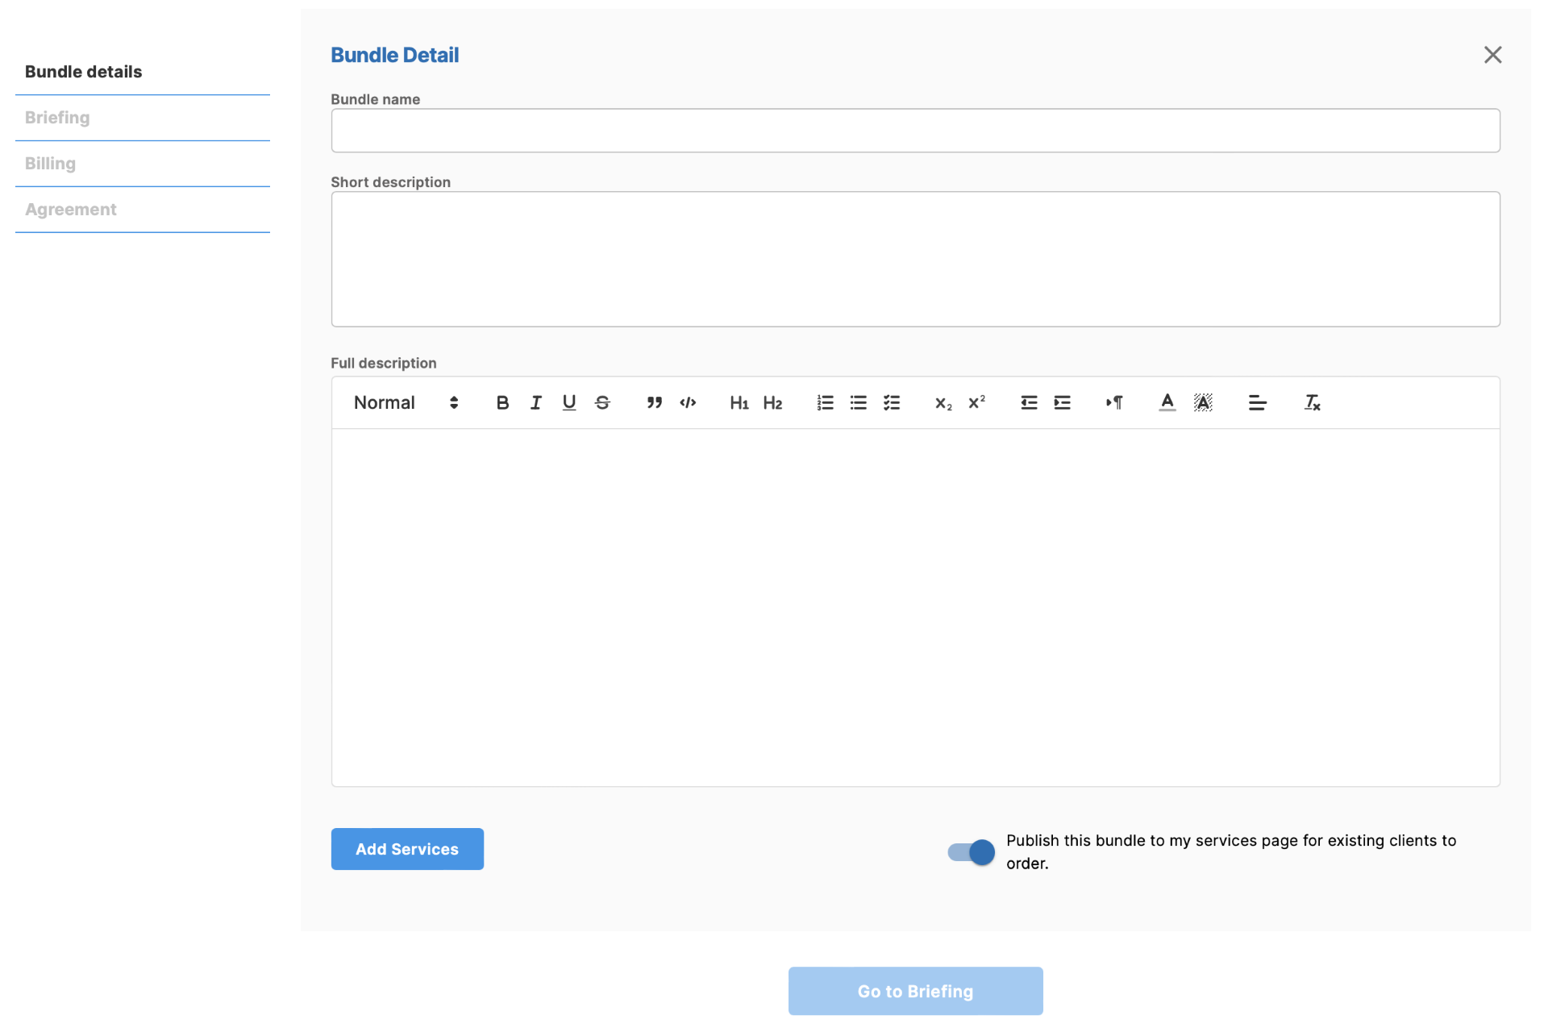Screen dimensions: 1548x1032
Task: Open the background highlight color dropdown
Action: coord(1202,402)
